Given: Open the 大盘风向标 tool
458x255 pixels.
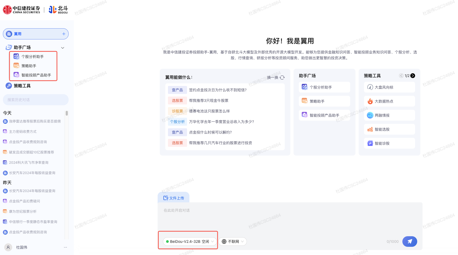Looking at the screenshot, I should click(x=389, y=87).
